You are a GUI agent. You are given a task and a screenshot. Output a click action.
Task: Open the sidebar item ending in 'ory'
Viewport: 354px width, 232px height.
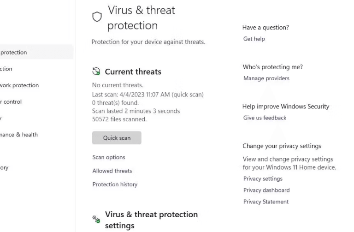[4, 167]
